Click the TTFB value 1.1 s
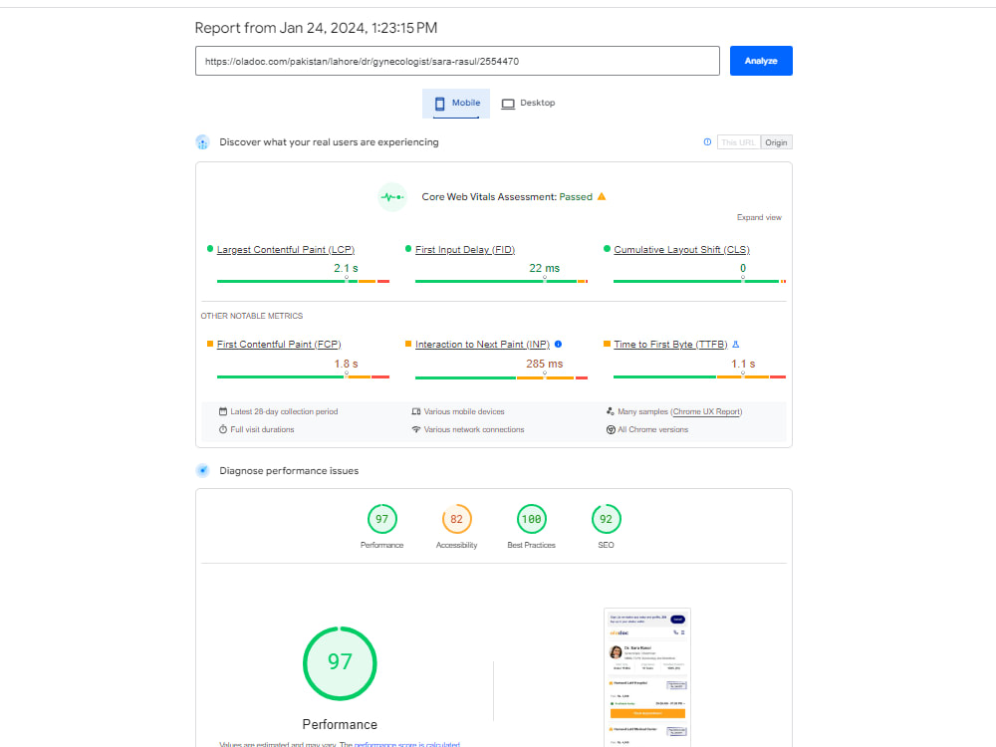Screen dimensions: 996x747 (743, 364)
